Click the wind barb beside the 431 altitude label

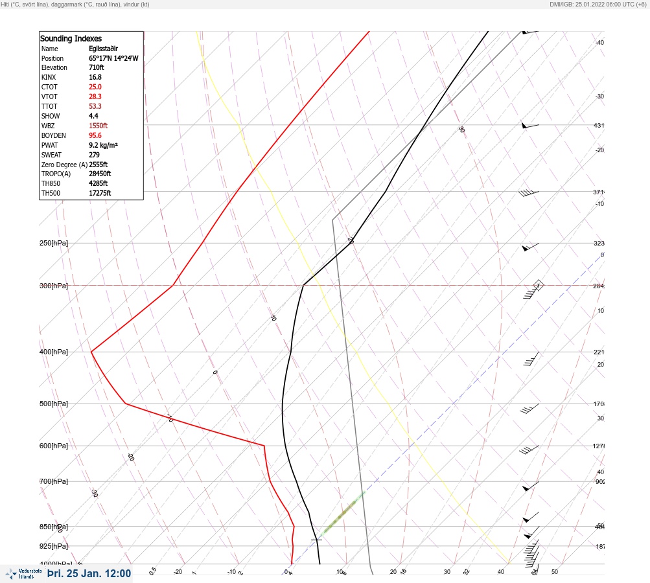pos(530,125)
